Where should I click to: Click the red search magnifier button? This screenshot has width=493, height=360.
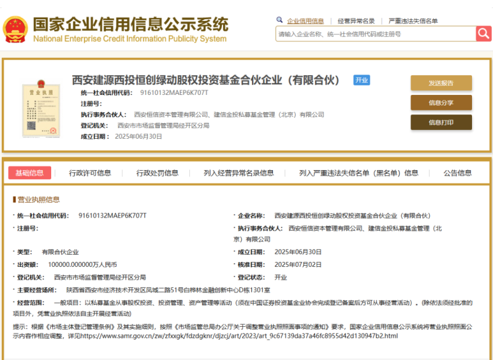click(x=483, y=34)
